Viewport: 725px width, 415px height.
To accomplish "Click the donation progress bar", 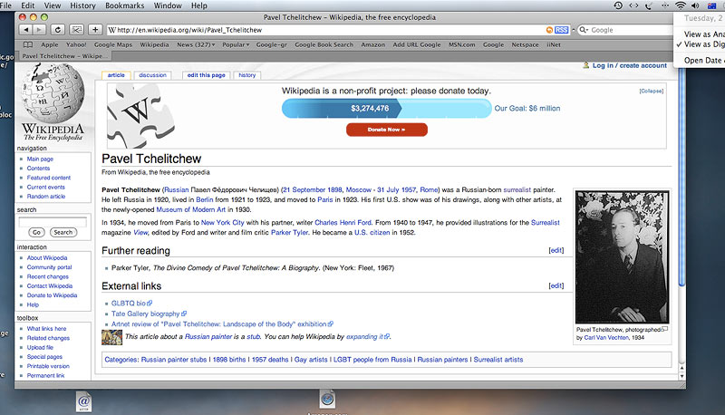I will click(387, 108).
